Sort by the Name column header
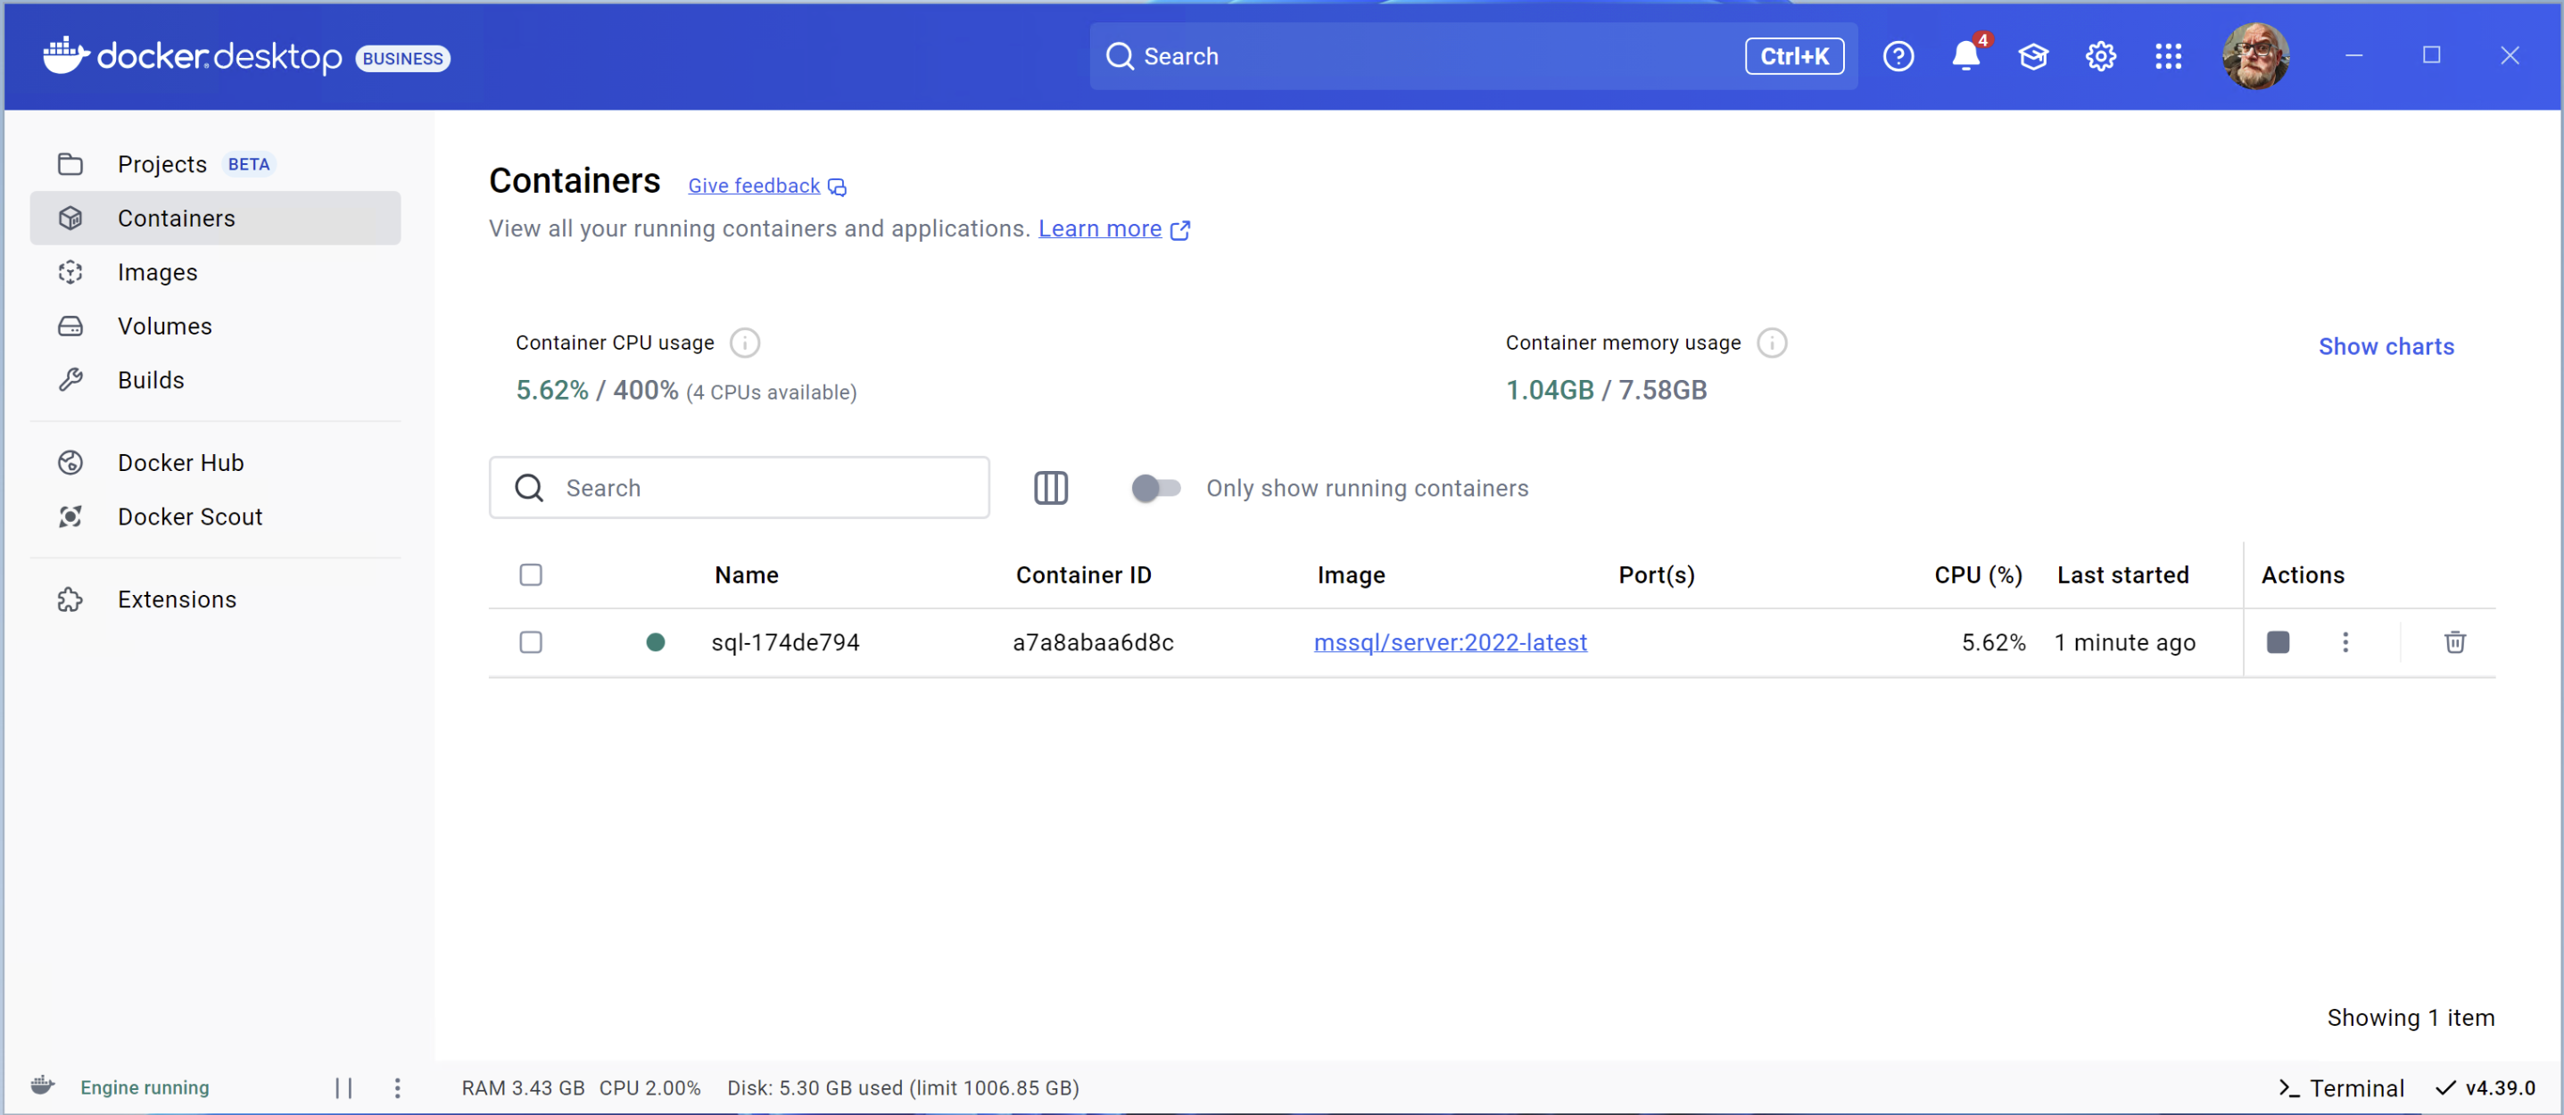 click(747, 574)
